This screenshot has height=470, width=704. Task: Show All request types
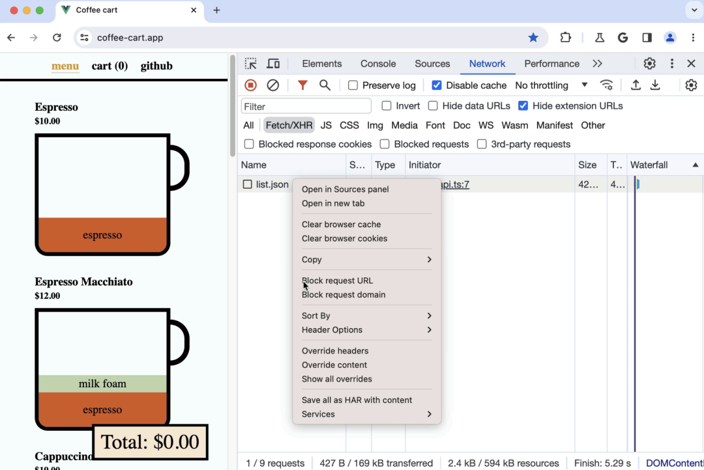[248, 126]
